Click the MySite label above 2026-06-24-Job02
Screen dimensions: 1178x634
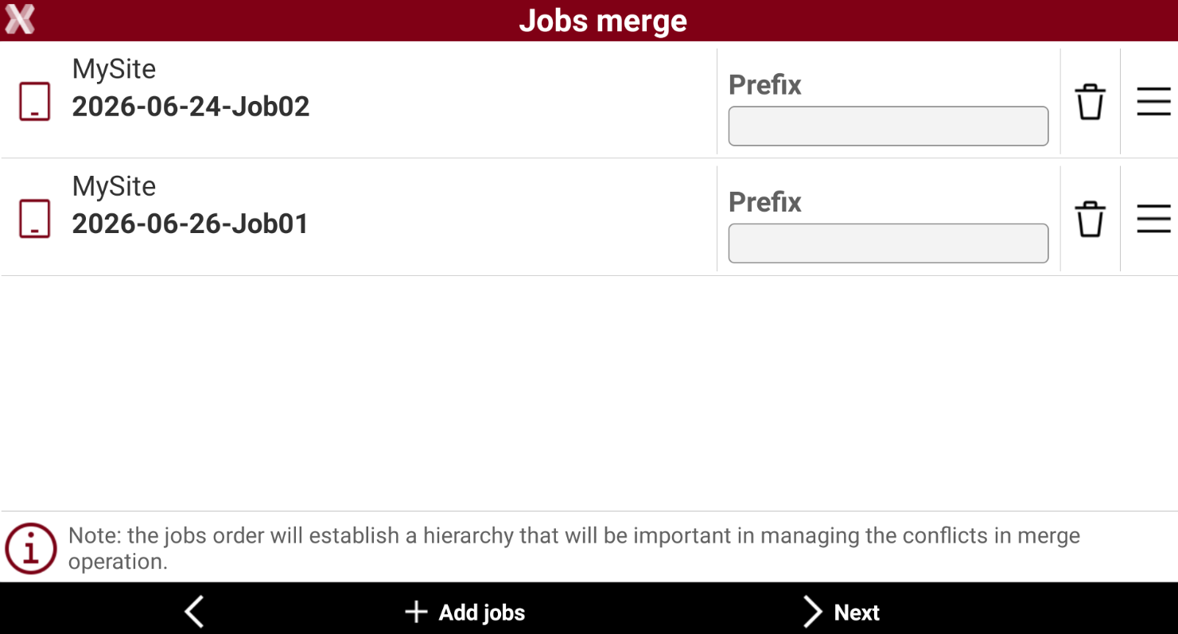[x=114, y=69]
